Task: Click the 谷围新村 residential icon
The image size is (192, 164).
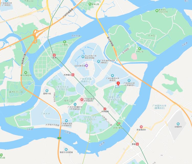Action: point(178,124)
